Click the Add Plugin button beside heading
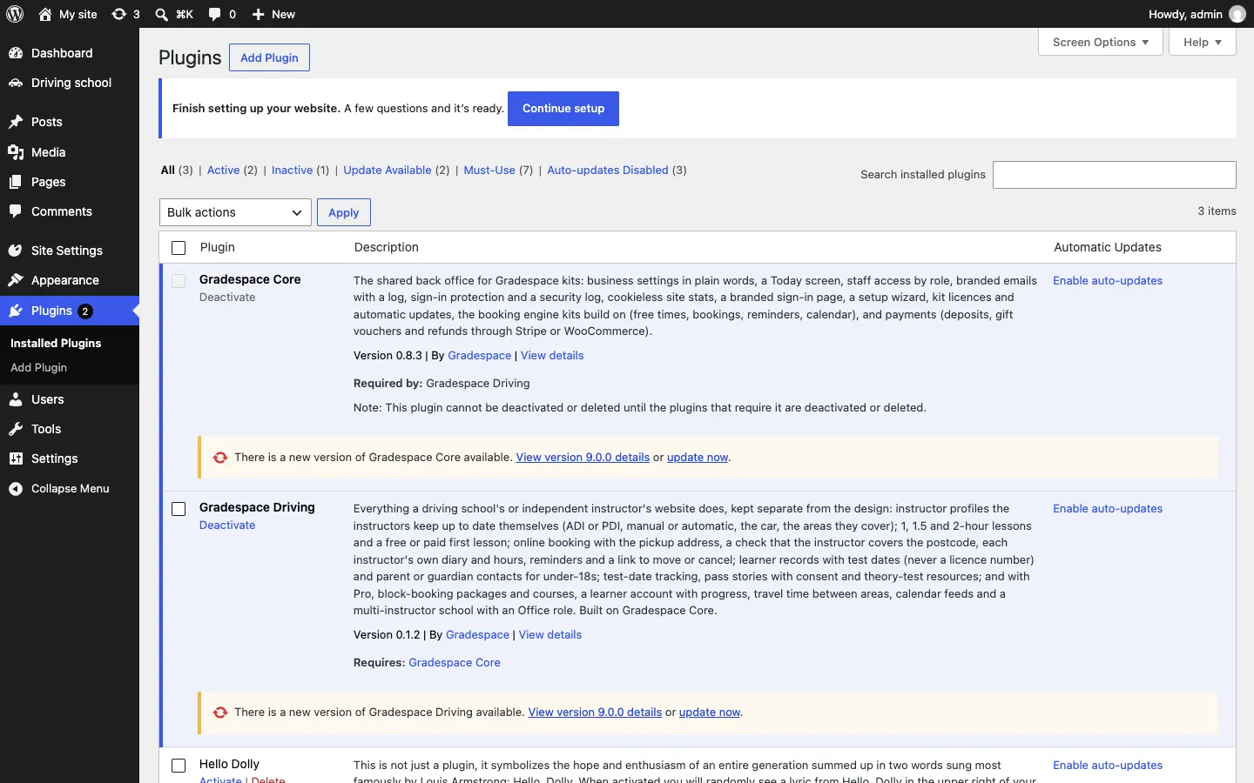The image size is (1254, 783). tap(269, 57)
